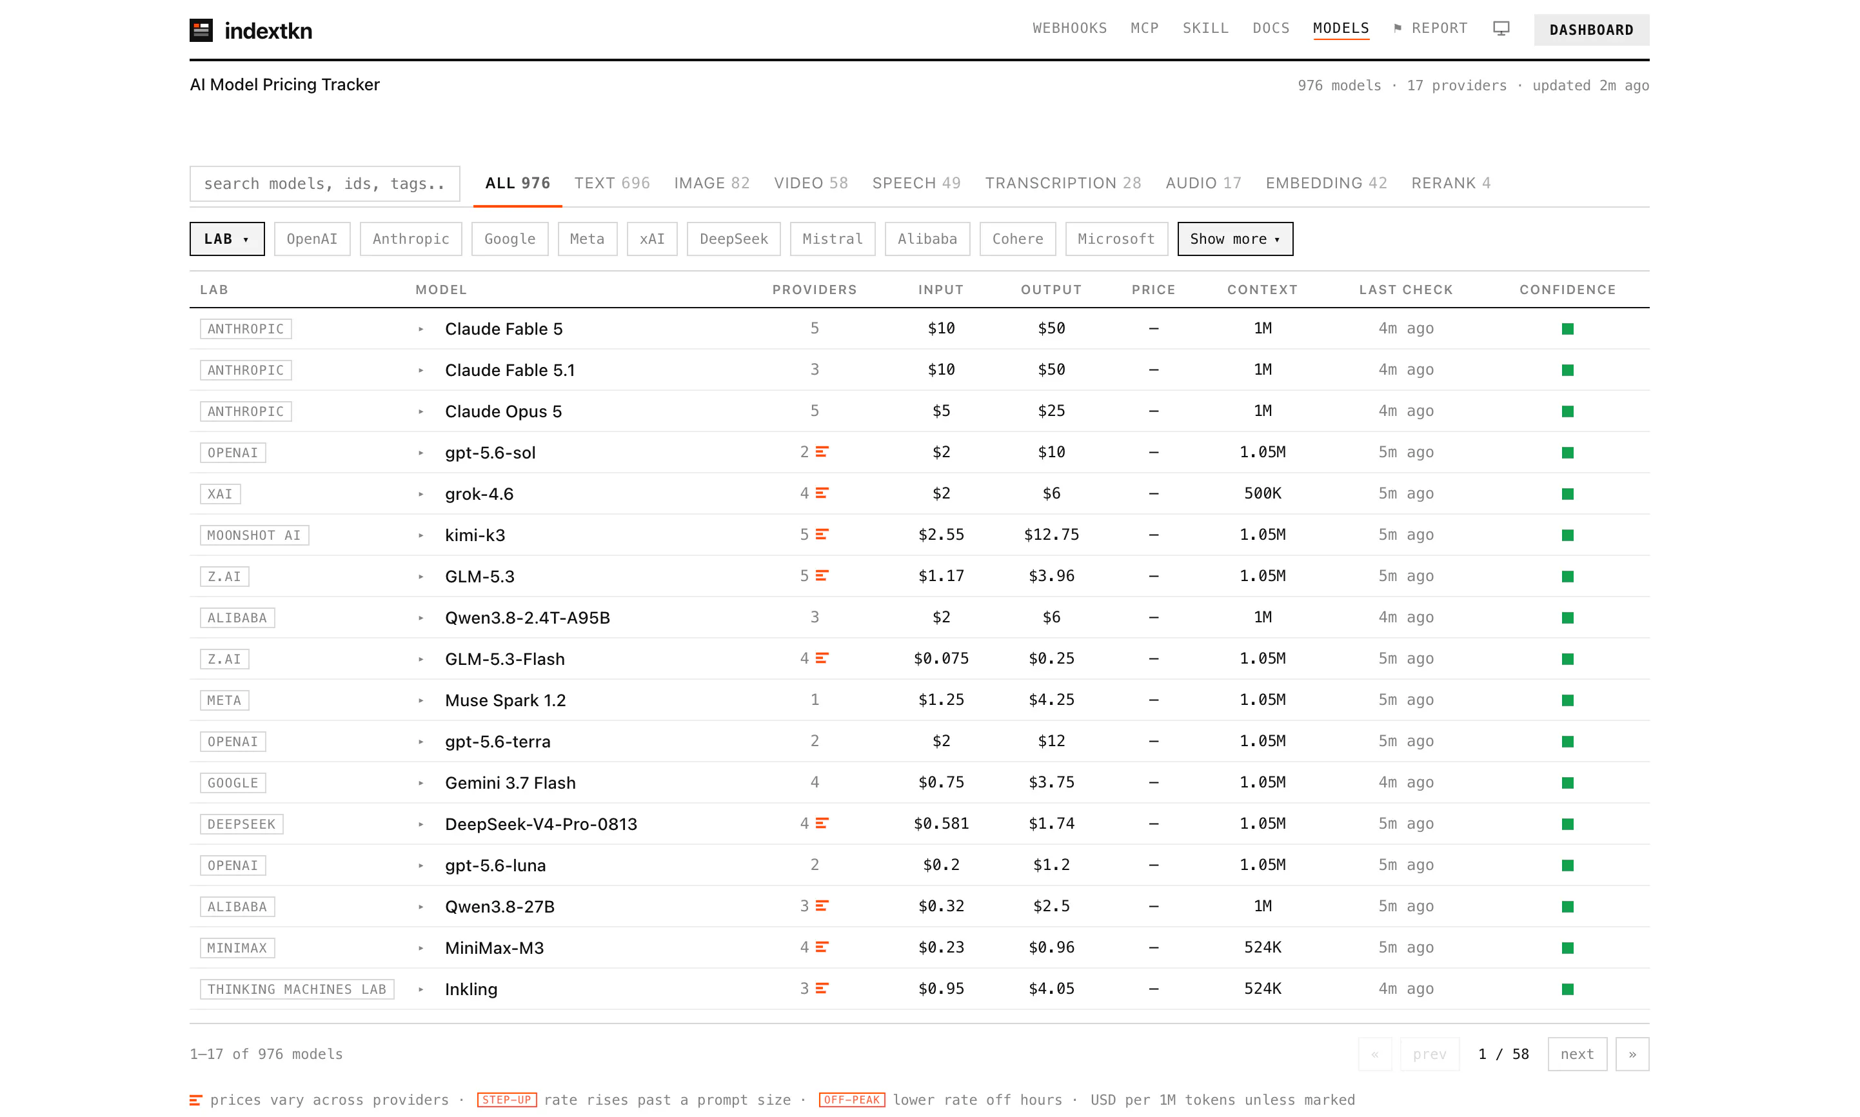
Task: Click price-variance icon in GLM-5.3 row
Action: click(822, 577)
